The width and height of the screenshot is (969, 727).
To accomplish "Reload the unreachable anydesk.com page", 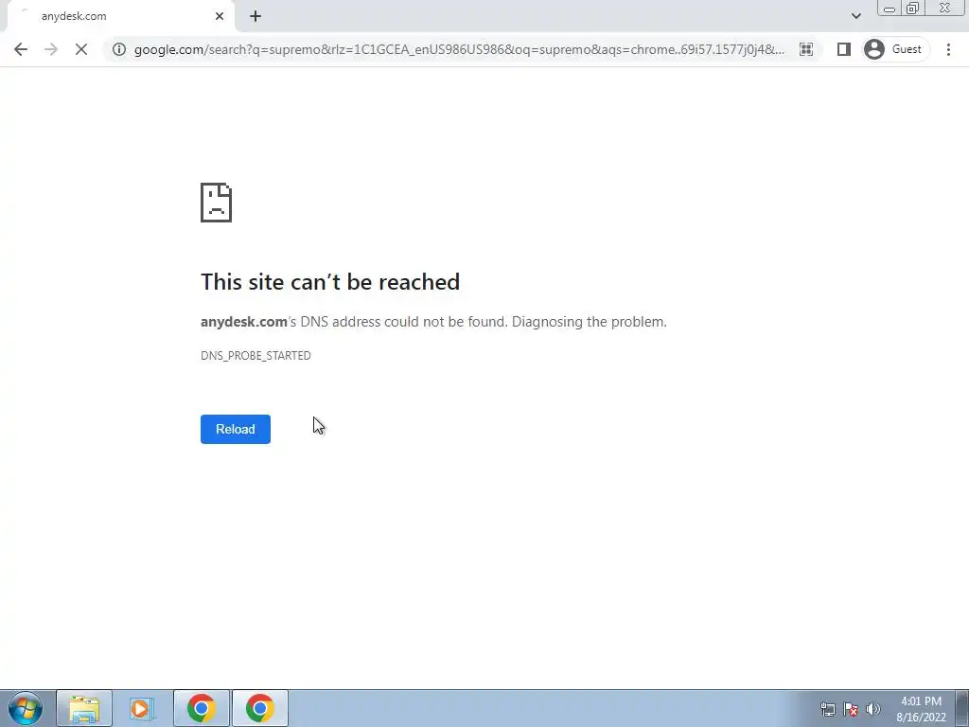I will 236,429.
